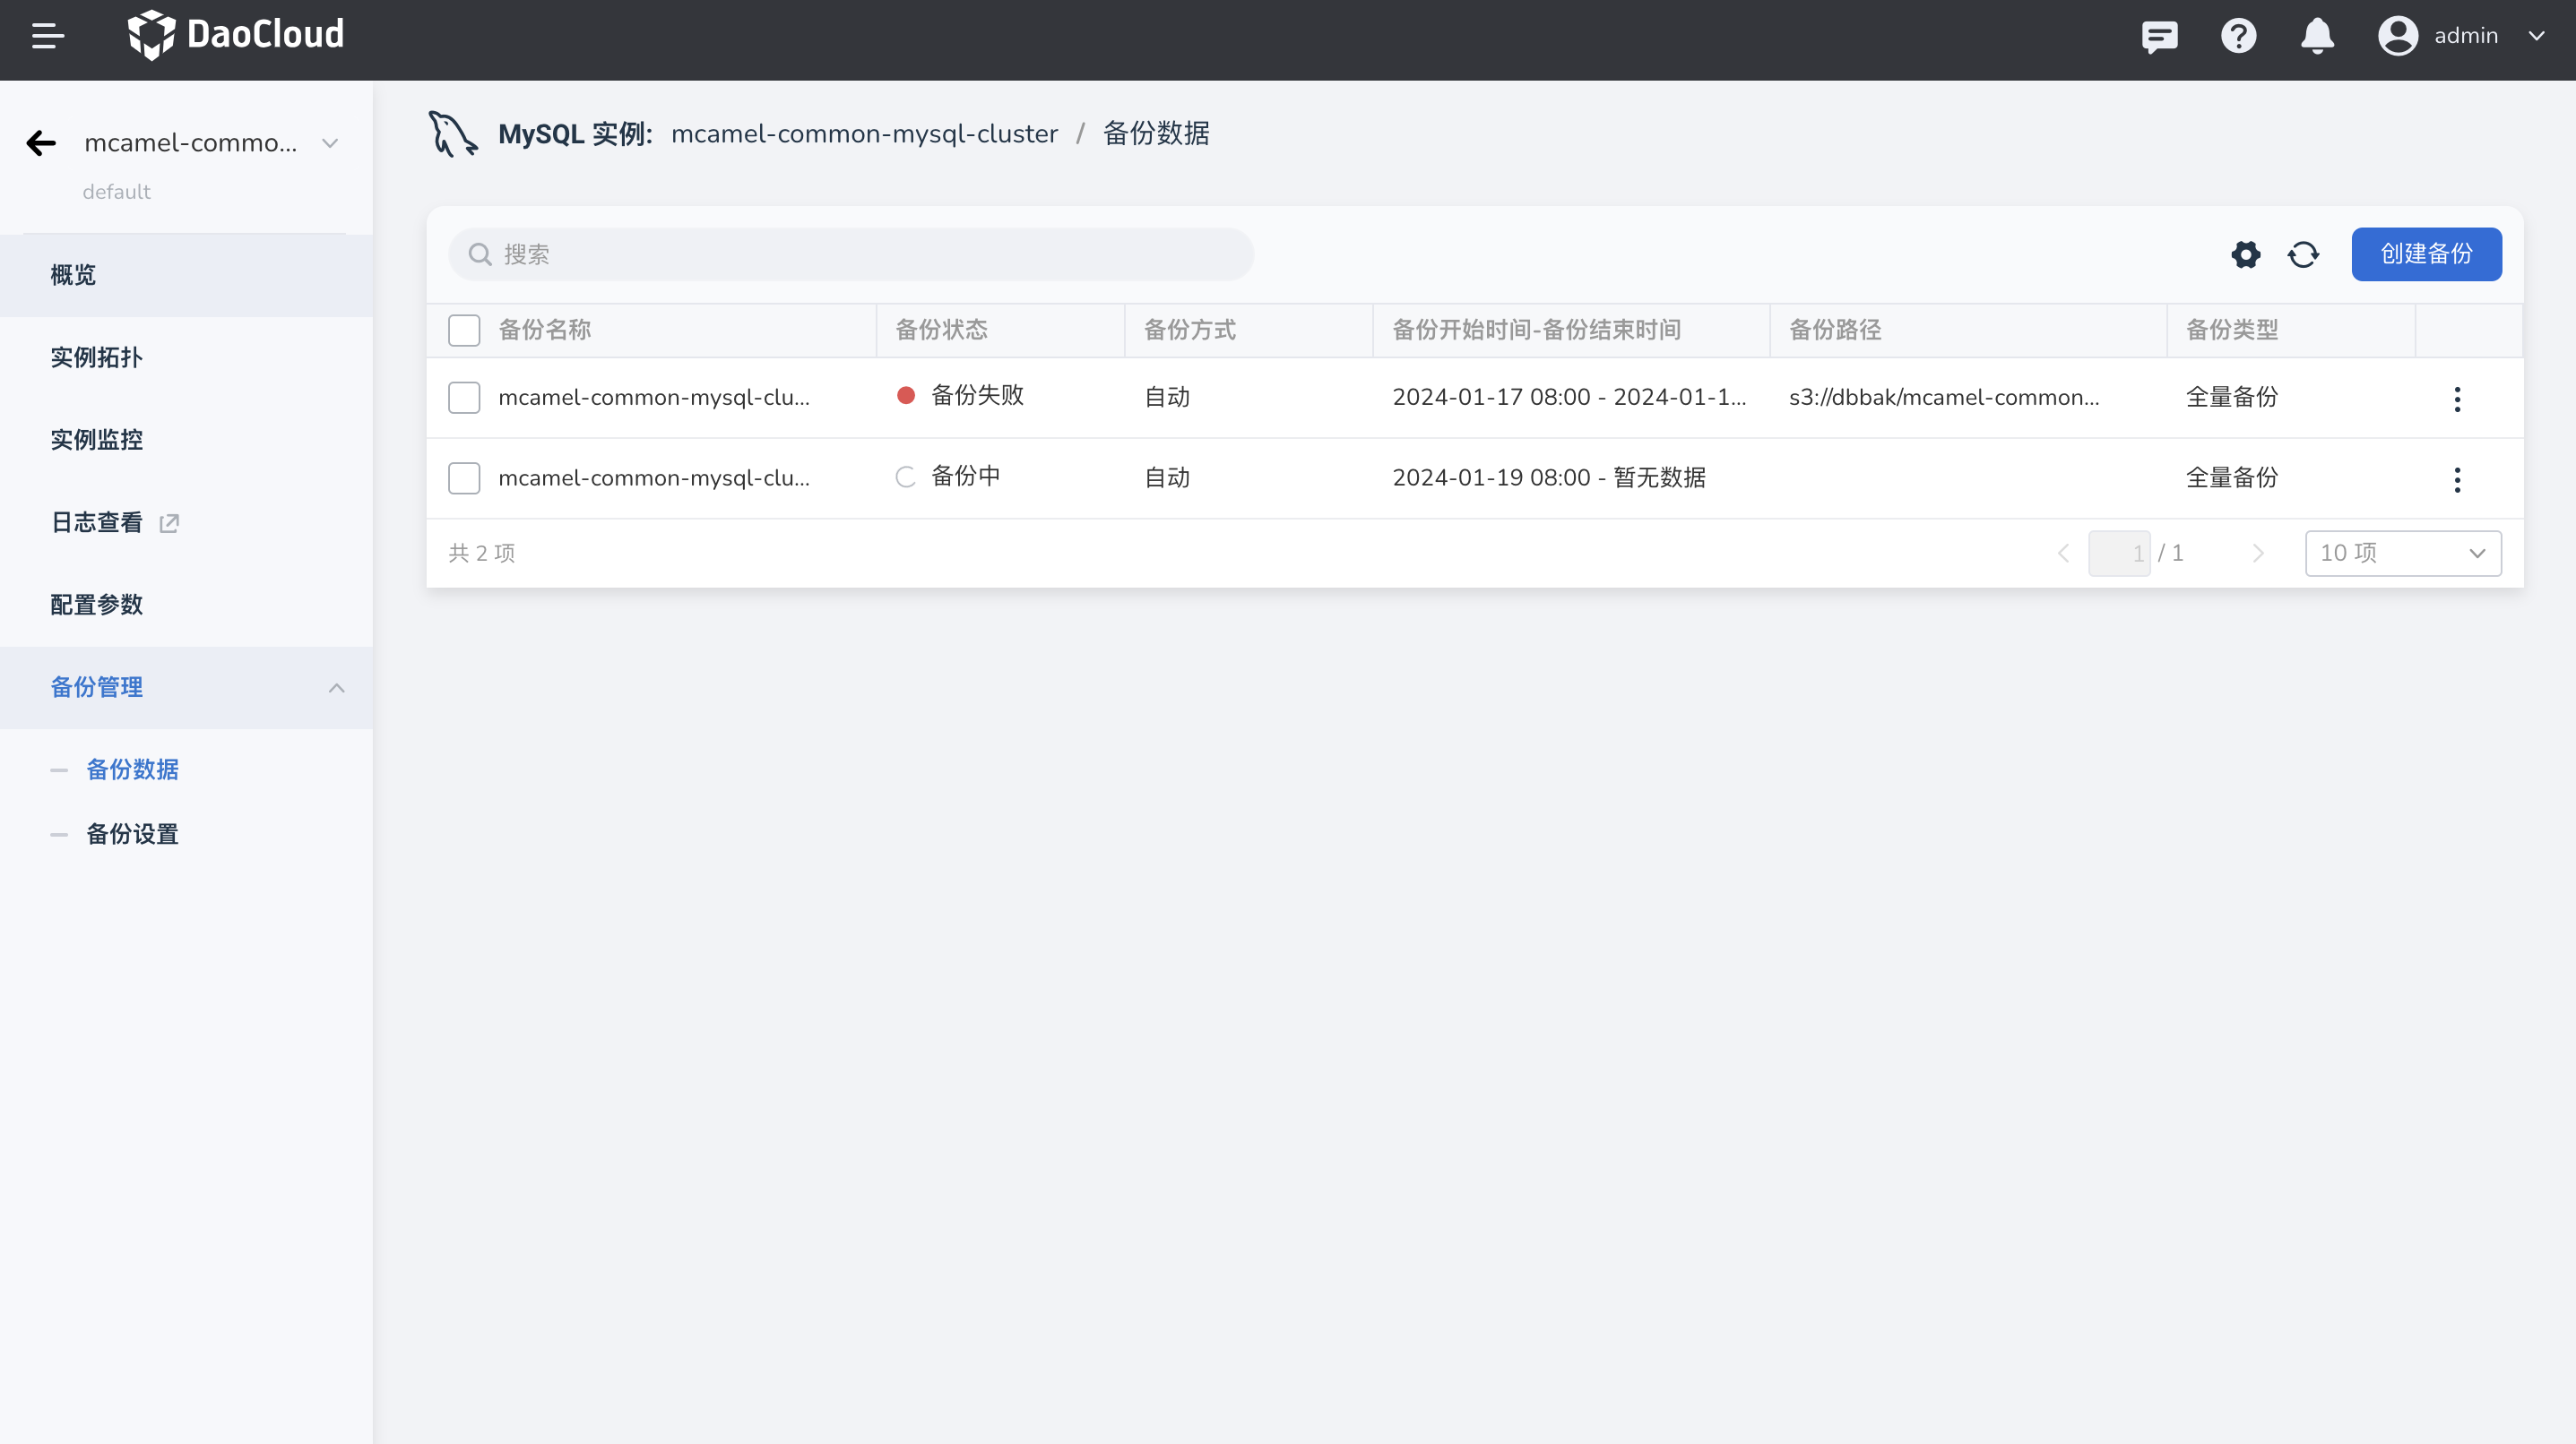Click the back arrow beside instance name
This screenshot has width=2576, height=1444.
41,143
